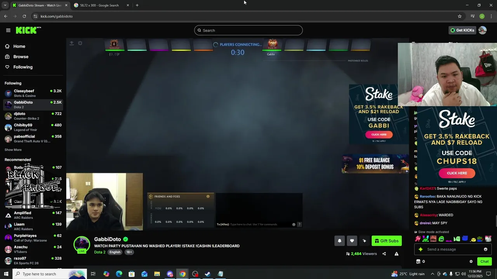This screenshot has width=497, height=279.
Task: Click the green Chat send button
Action: pyautogui.click(x=484, y=262)
